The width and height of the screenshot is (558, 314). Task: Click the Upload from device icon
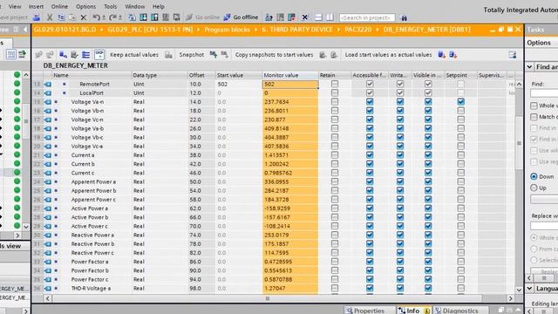[154, 17]
